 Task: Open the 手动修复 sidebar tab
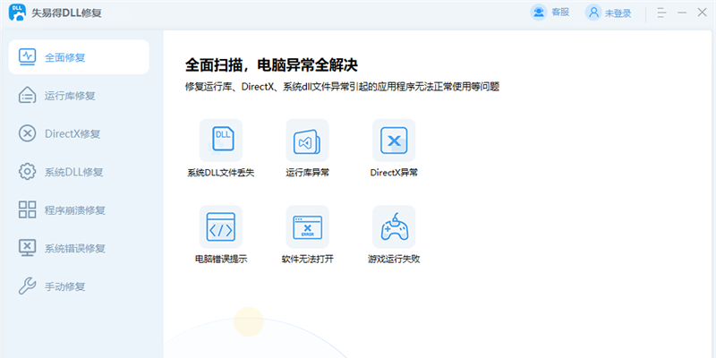79,286
